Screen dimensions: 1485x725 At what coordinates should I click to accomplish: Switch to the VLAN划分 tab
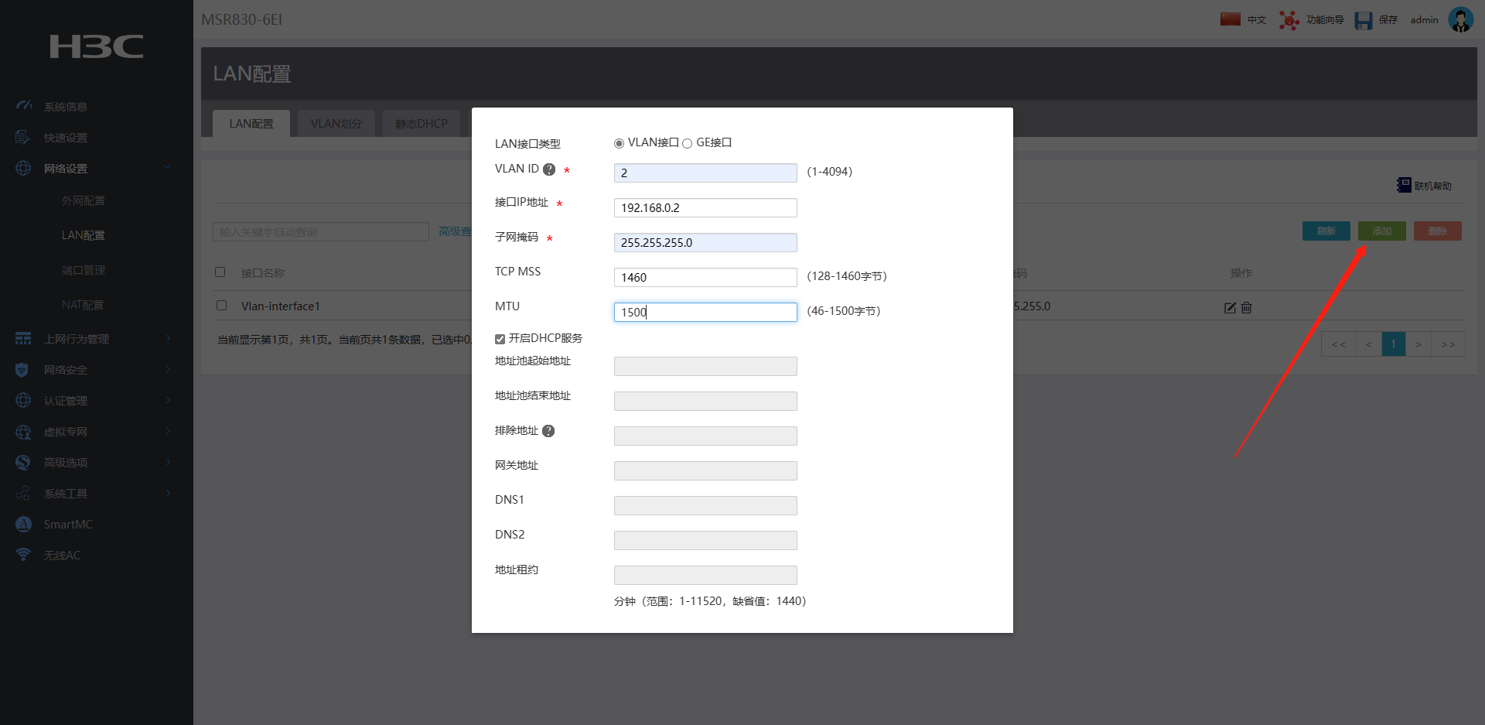(x=336, y=124)
